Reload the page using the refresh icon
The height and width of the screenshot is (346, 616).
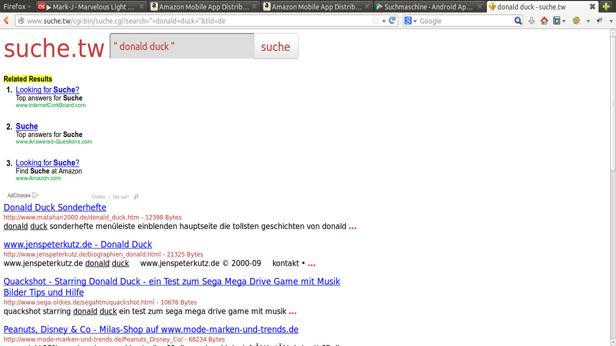(392, 21)
